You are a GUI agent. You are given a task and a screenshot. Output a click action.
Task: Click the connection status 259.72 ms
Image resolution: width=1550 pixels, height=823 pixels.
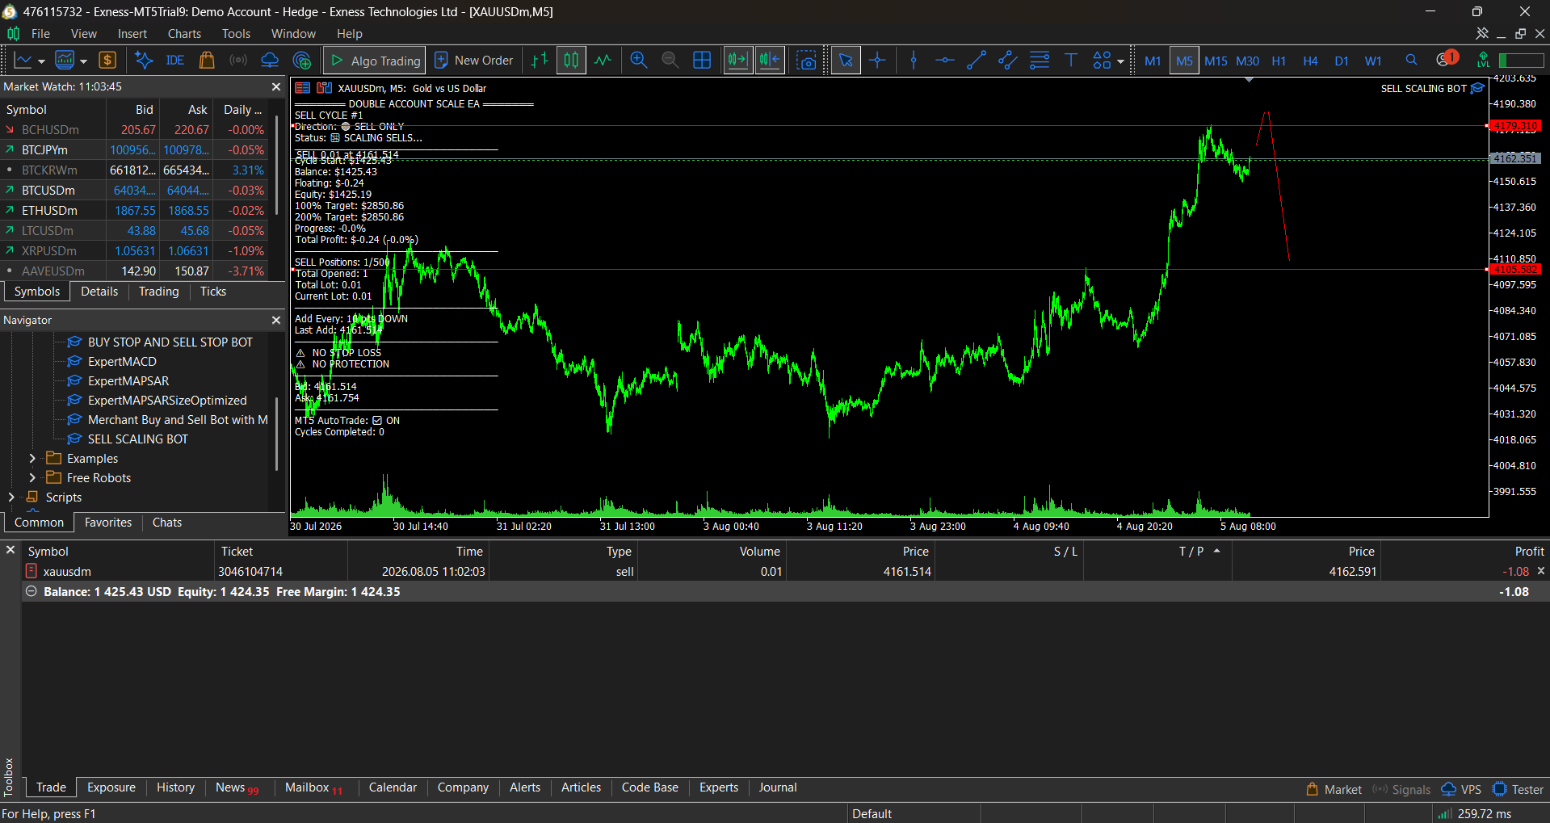pyautogui.click(x=1474, y=813)
